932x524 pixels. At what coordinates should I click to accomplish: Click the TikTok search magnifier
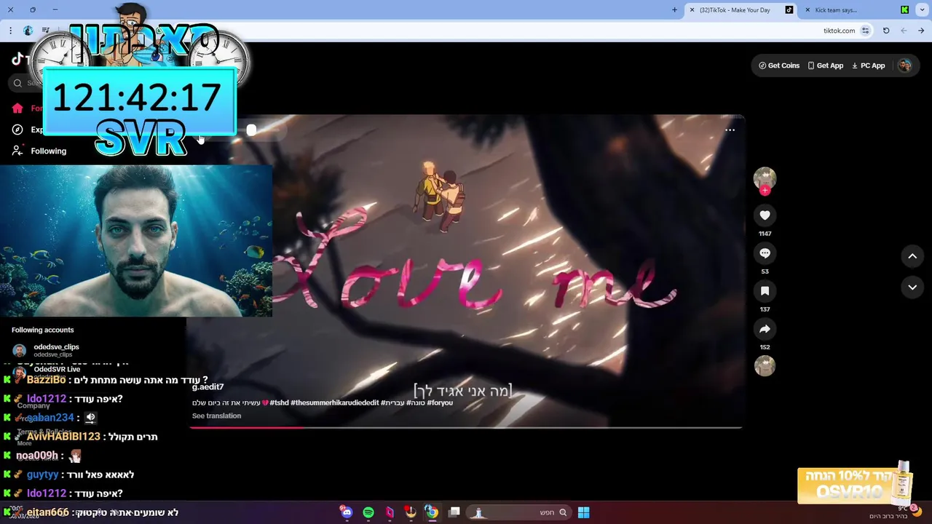click(17, 83)
